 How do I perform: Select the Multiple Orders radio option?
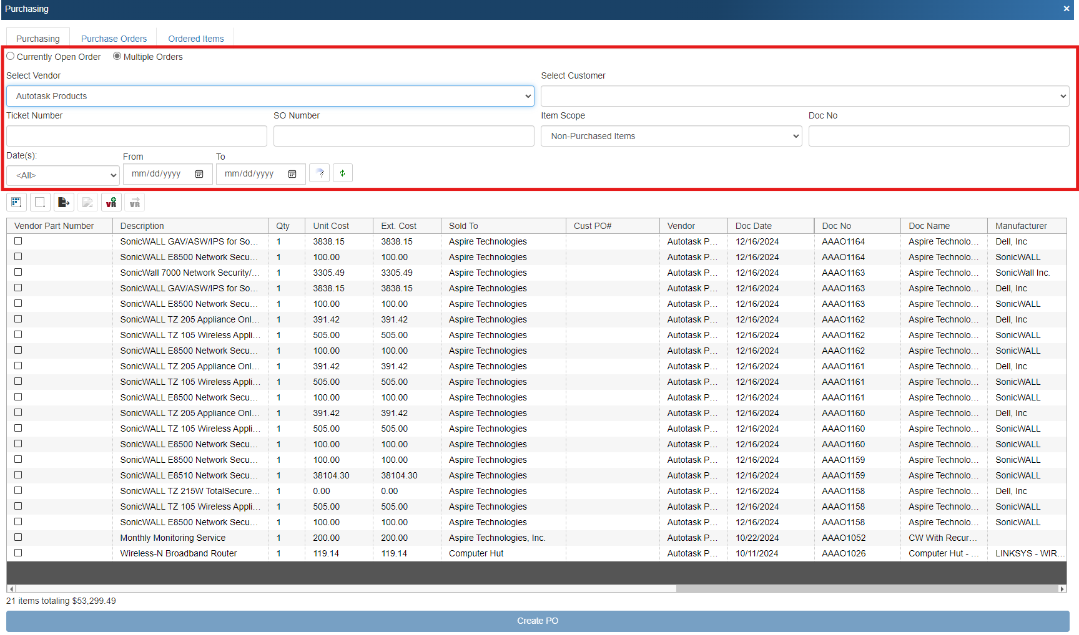coord(117,56)
